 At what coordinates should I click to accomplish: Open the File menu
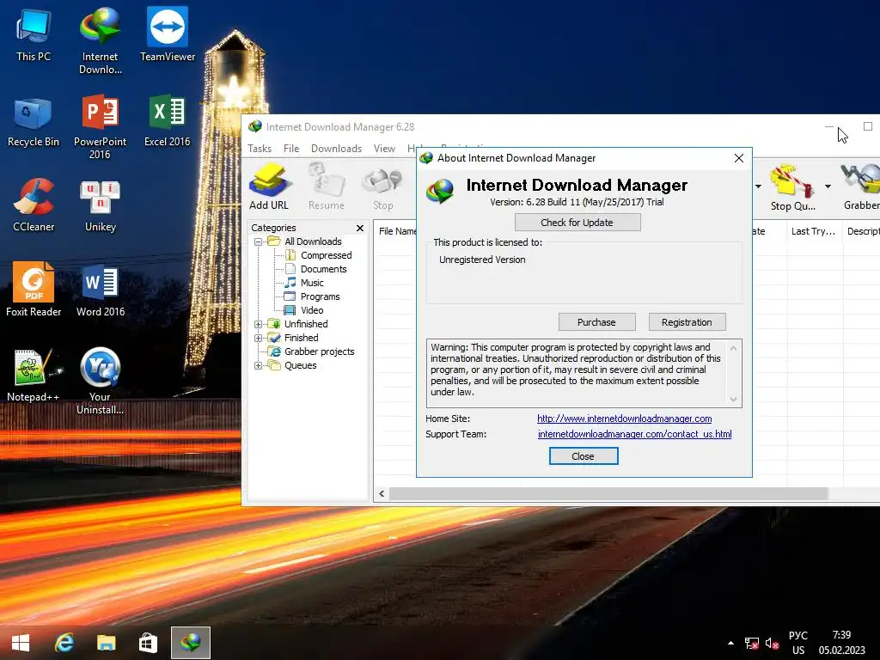(x=291, y=149)
